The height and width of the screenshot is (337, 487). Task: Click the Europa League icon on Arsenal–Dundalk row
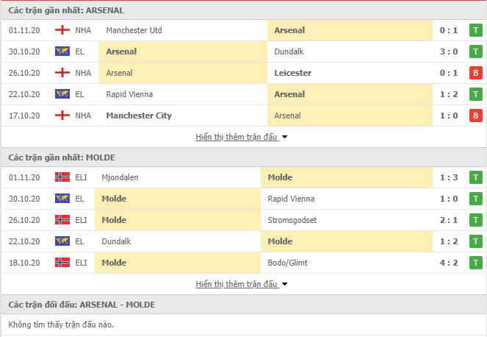pos(62,52)
